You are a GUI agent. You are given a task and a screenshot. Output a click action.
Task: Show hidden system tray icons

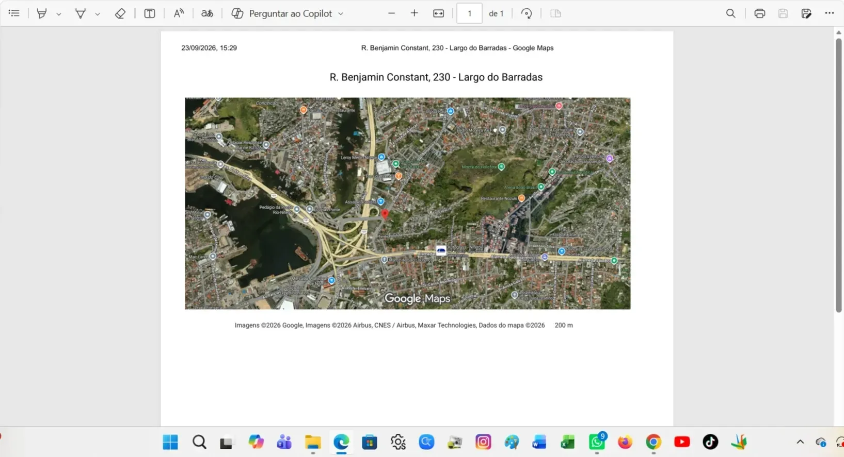pos(800,442)
